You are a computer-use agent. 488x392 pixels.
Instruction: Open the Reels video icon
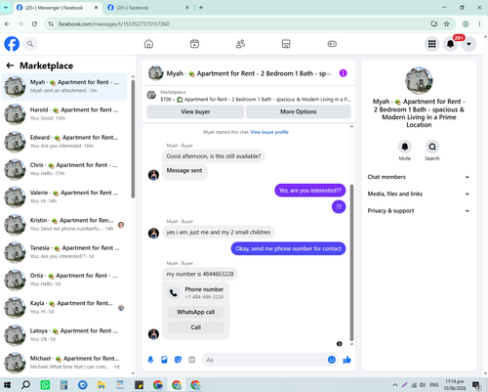(194, 44)
